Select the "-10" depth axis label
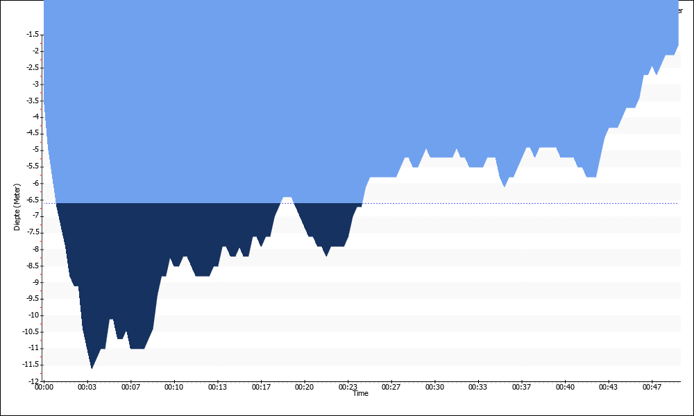The height and width of the screenshot is (416, 694). 34,315
